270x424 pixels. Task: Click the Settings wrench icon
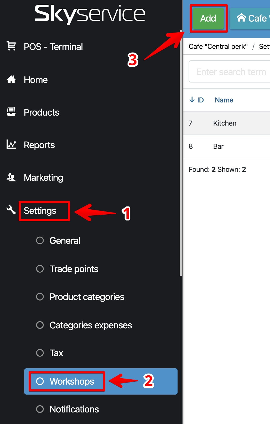(x=11, y=210)
